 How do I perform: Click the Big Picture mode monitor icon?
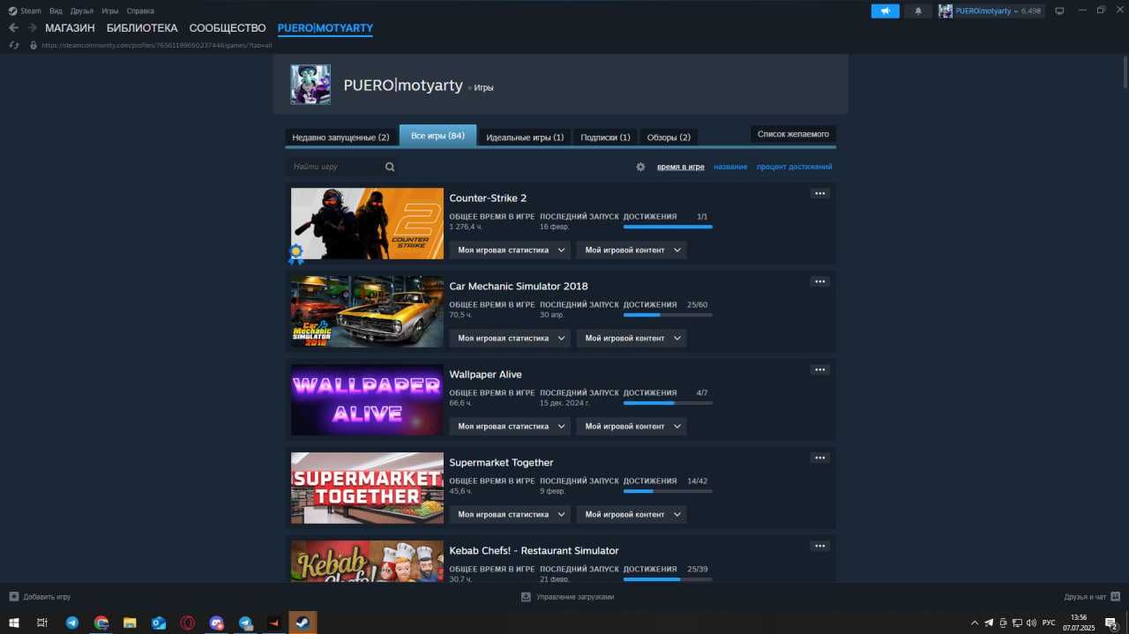point(1059,11)
